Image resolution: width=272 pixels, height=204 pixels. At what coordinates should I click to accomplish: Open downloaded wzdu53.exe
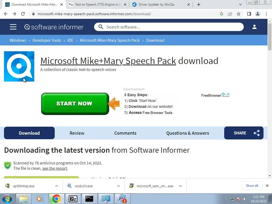[84, 186]
